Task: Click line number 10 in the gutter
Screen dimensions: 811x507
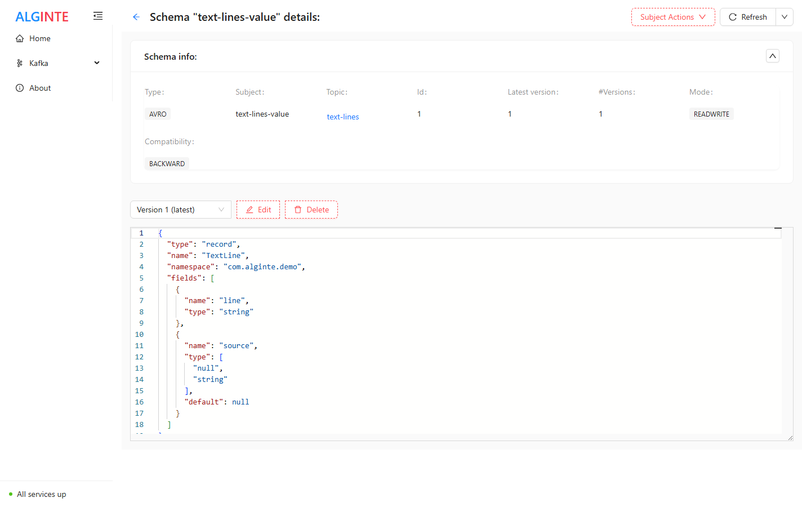Action: [139, 334]
